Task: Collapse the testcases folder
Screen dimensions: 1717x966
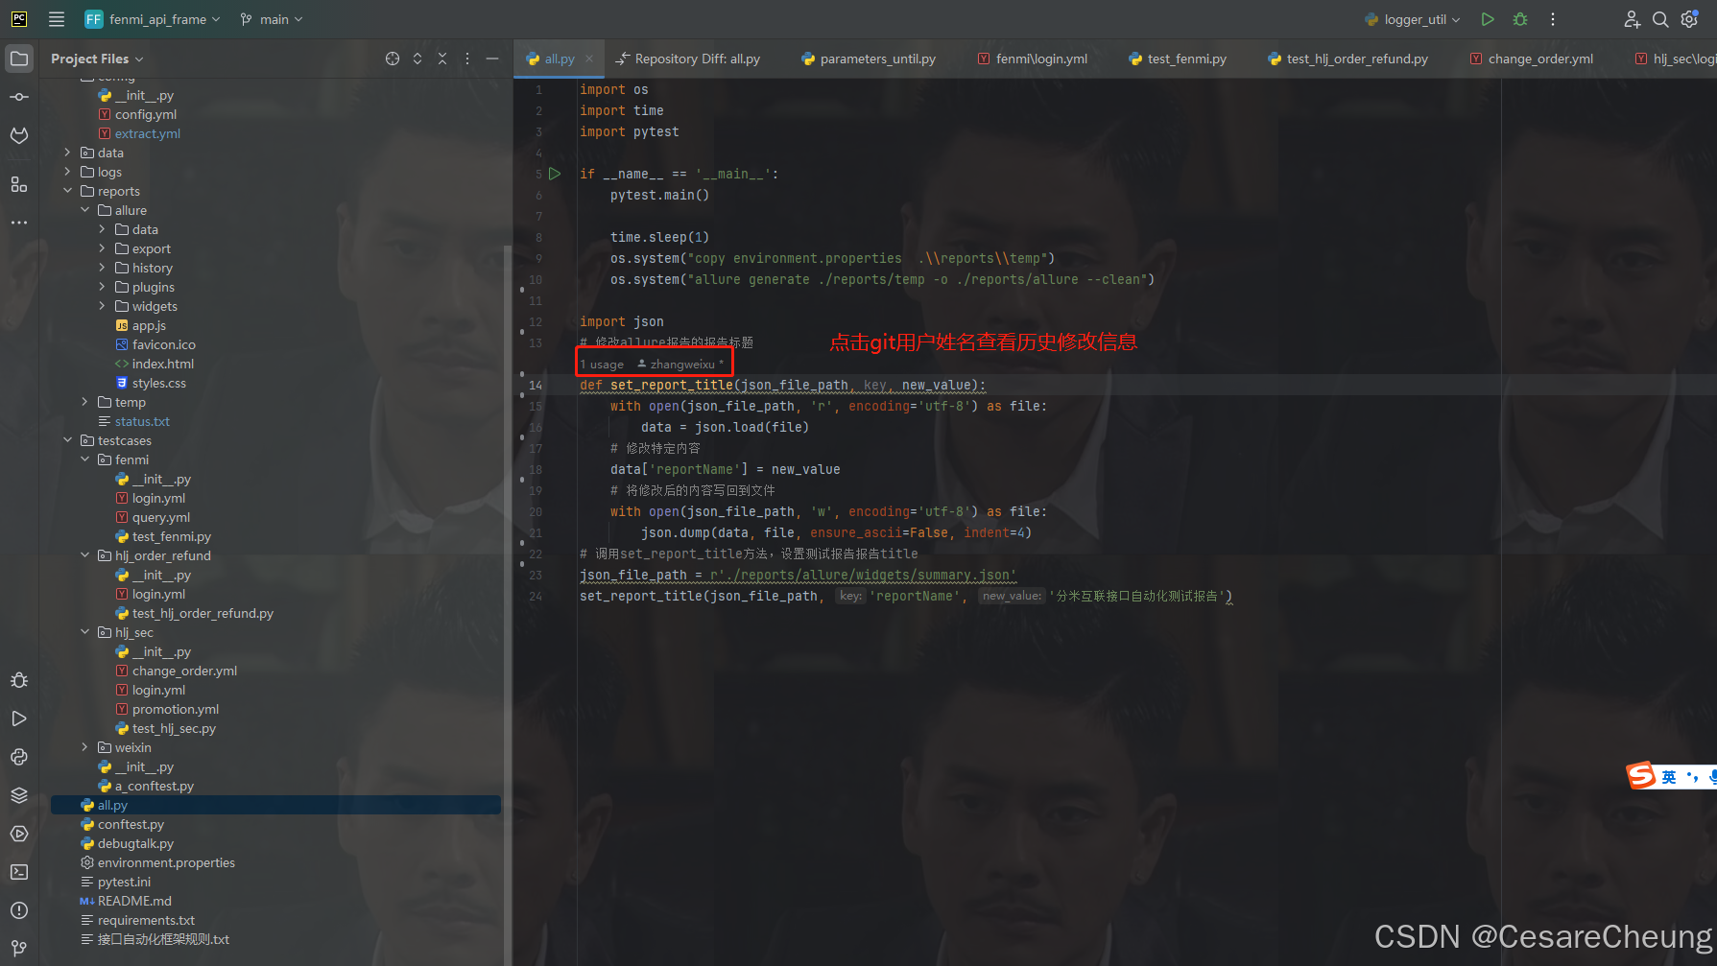Action: (x=67, y=440)
